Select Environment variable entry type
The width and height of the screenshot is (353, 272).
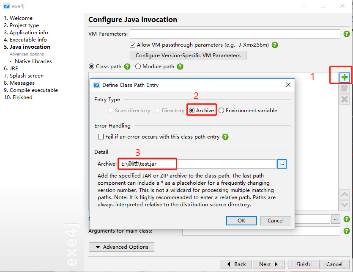(x=221, y=111)
